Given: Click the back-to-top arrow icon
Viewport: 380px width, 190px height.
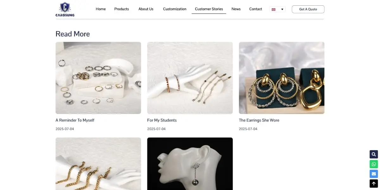Looking at the screenshot, I should pyautogui.click(x=374, y=184).
